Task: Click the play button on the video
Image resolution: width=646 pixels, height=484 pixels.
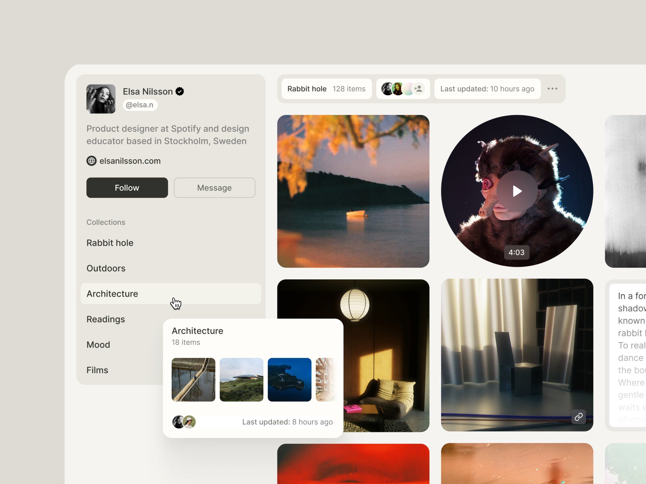Action: [517, 191]
